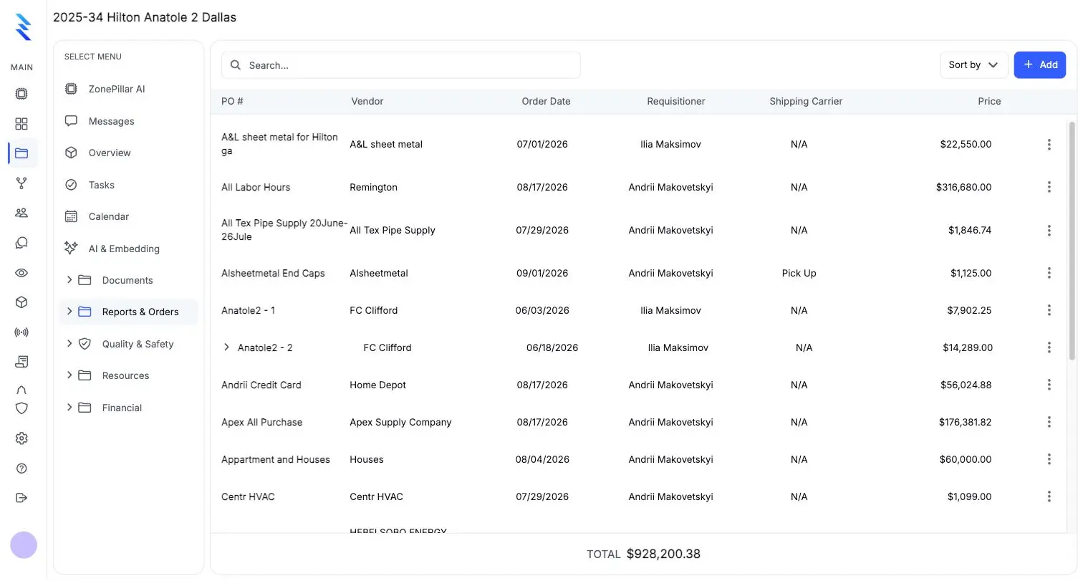Open Calendar in the menu
This screenshot has height=581, width=1083.
(128, 216)
